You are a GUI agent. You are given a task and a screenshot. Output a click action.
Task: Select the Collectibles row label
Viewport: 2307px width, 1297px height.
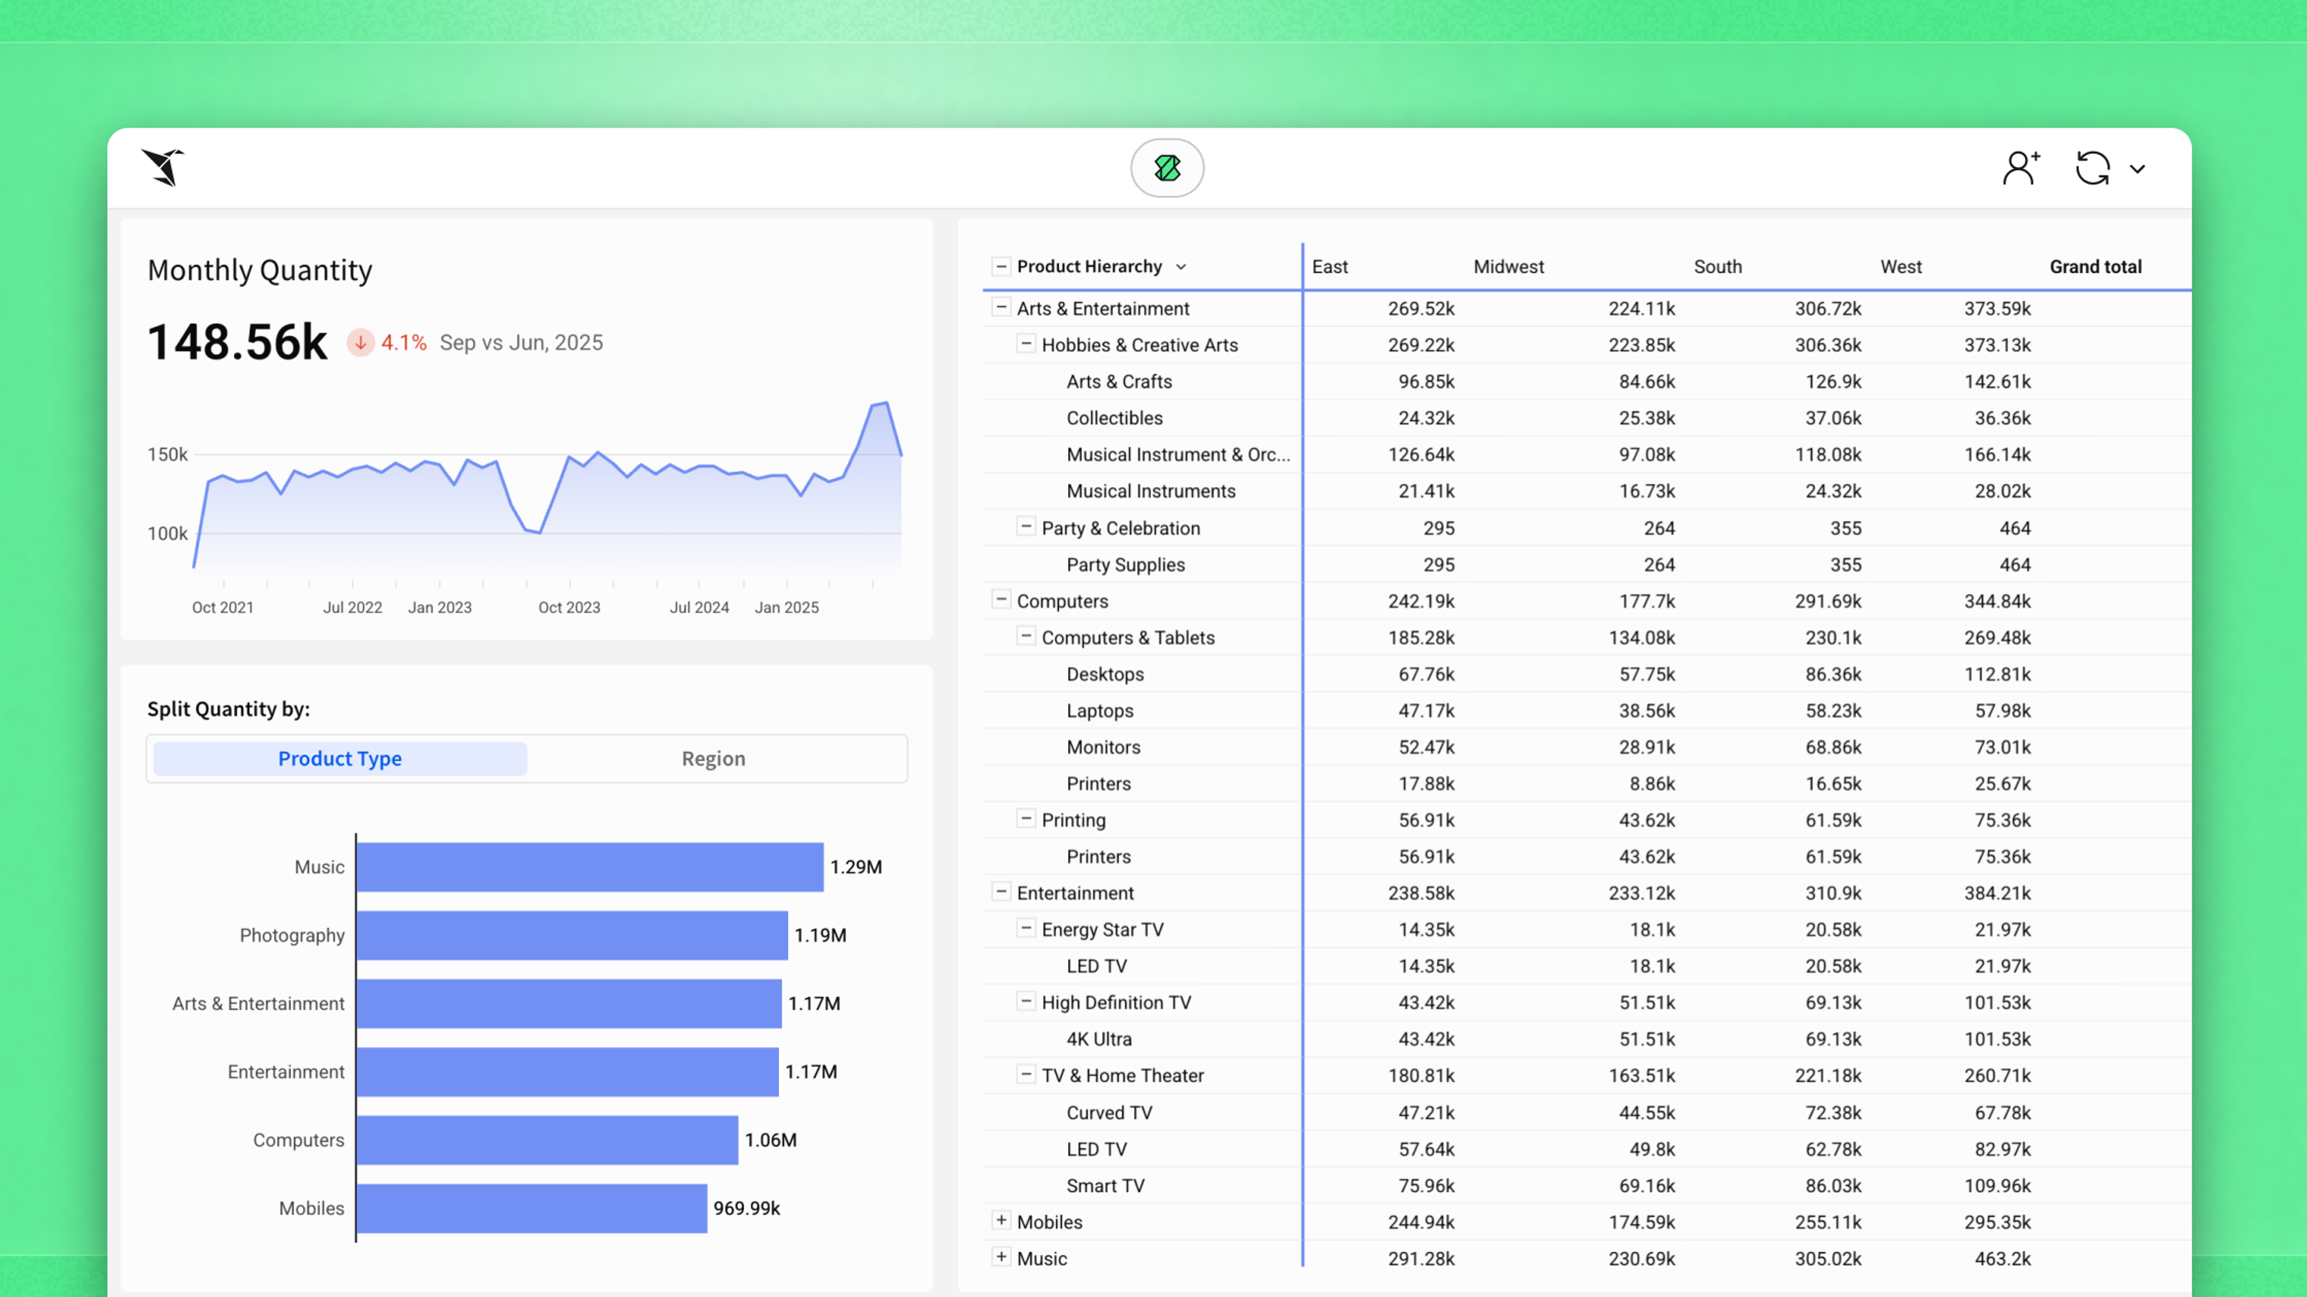coord(1114,418)
